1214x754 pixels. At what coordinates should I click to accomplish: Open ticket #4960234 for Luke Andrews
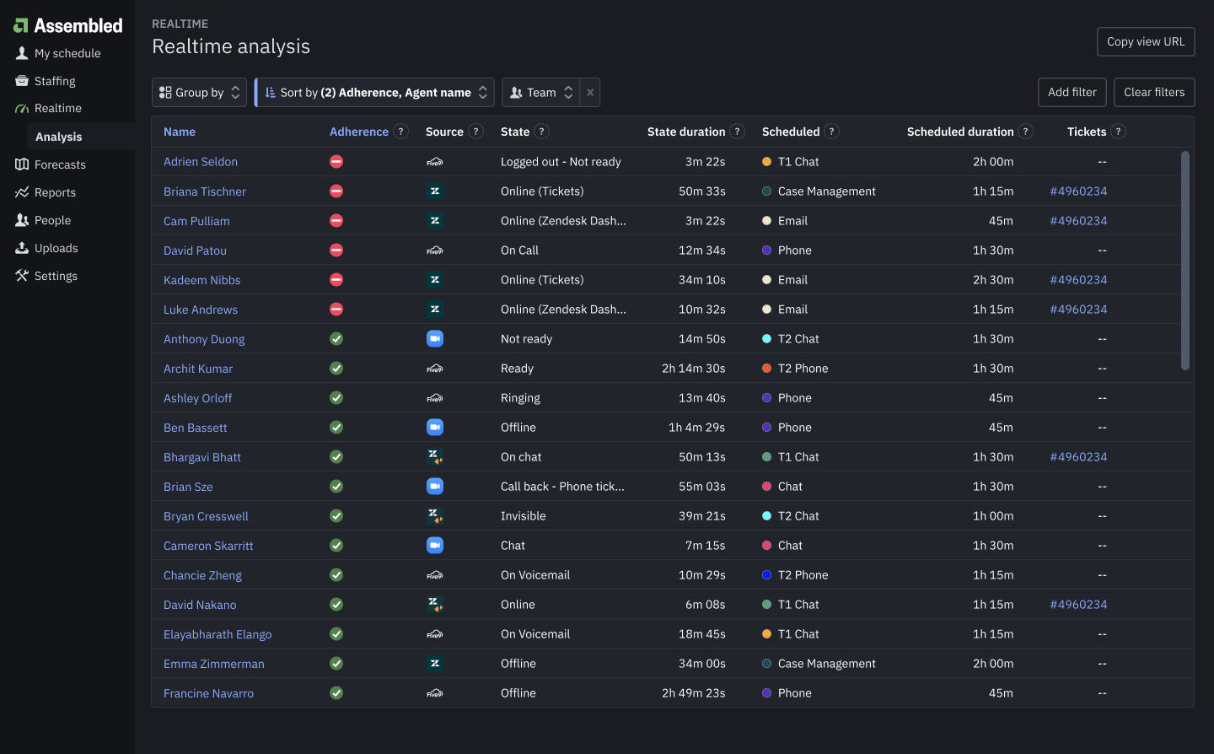(x=1078, y=310)
